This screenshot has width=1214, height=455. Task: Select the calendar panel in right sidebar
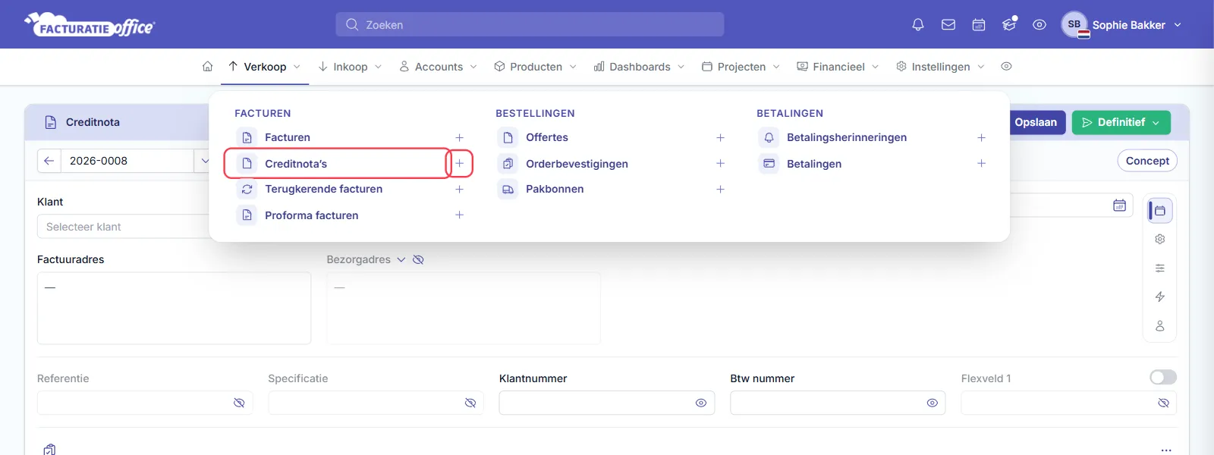[1160, 211]
